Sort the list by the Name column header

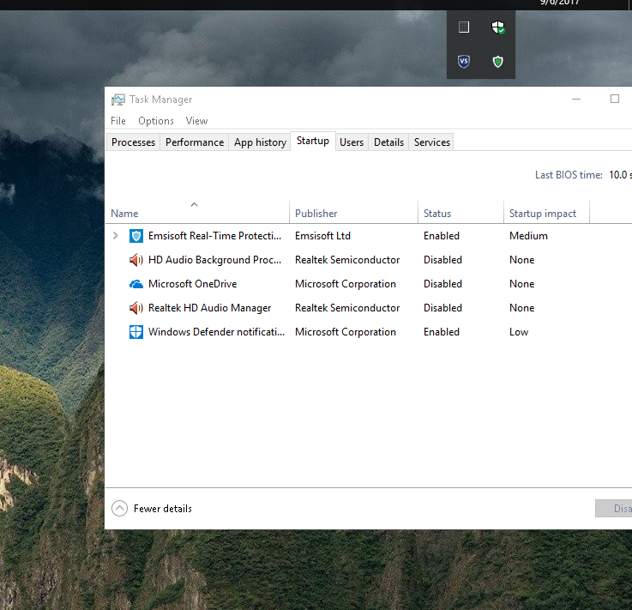click(x=124, y=214)
